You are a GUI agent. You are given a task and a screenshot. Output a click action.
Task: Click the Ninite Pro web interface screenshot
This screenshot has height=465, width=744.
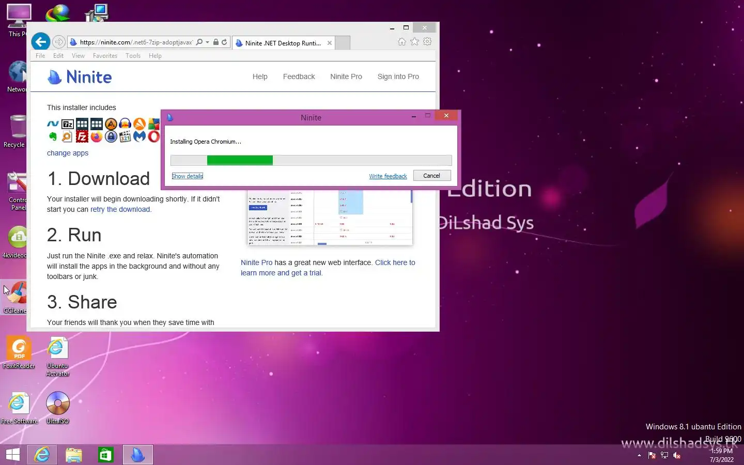pyautogui.click(x=330, y=218)
